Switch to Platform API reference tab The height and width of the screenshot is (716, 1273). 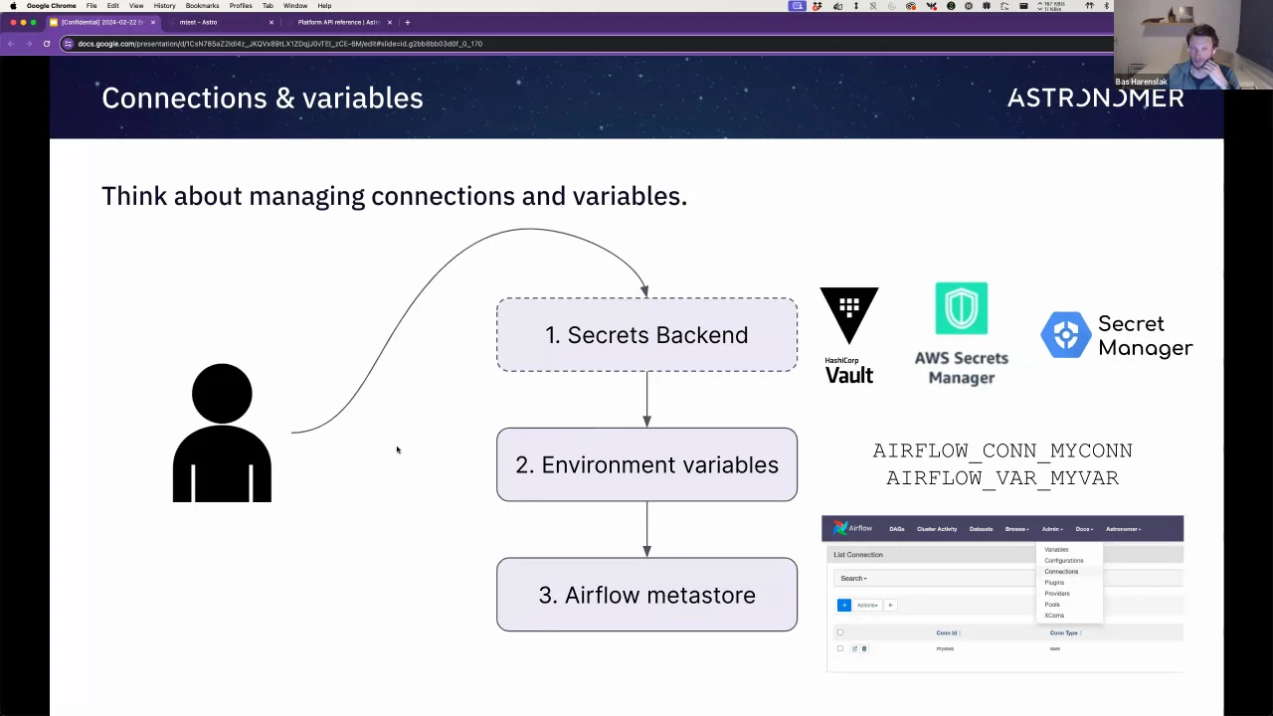(x=338, y=22)
